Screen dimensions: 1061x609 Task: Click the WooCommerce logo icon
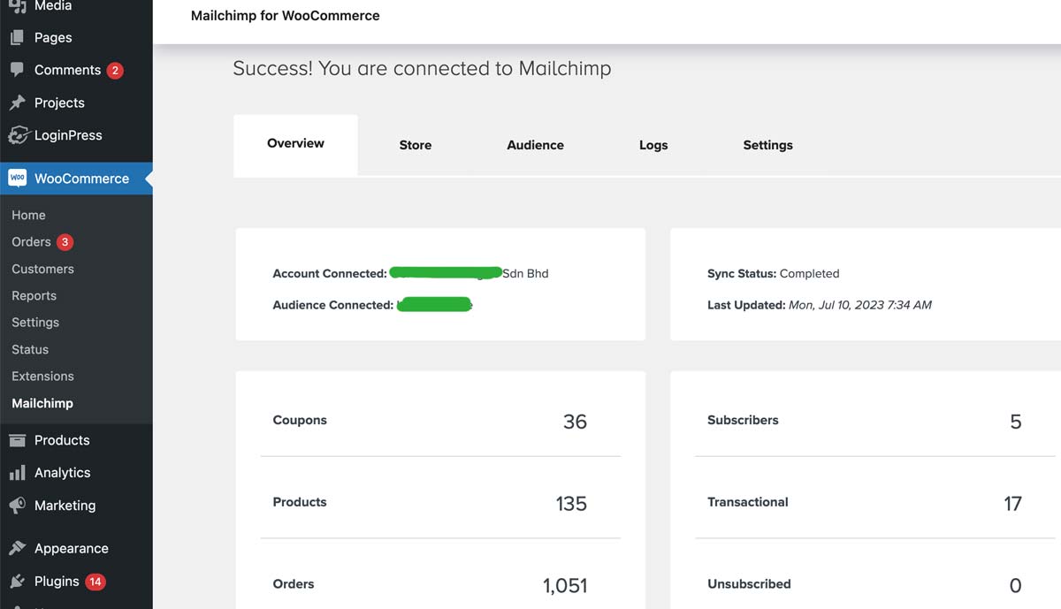tap(17, 178)
